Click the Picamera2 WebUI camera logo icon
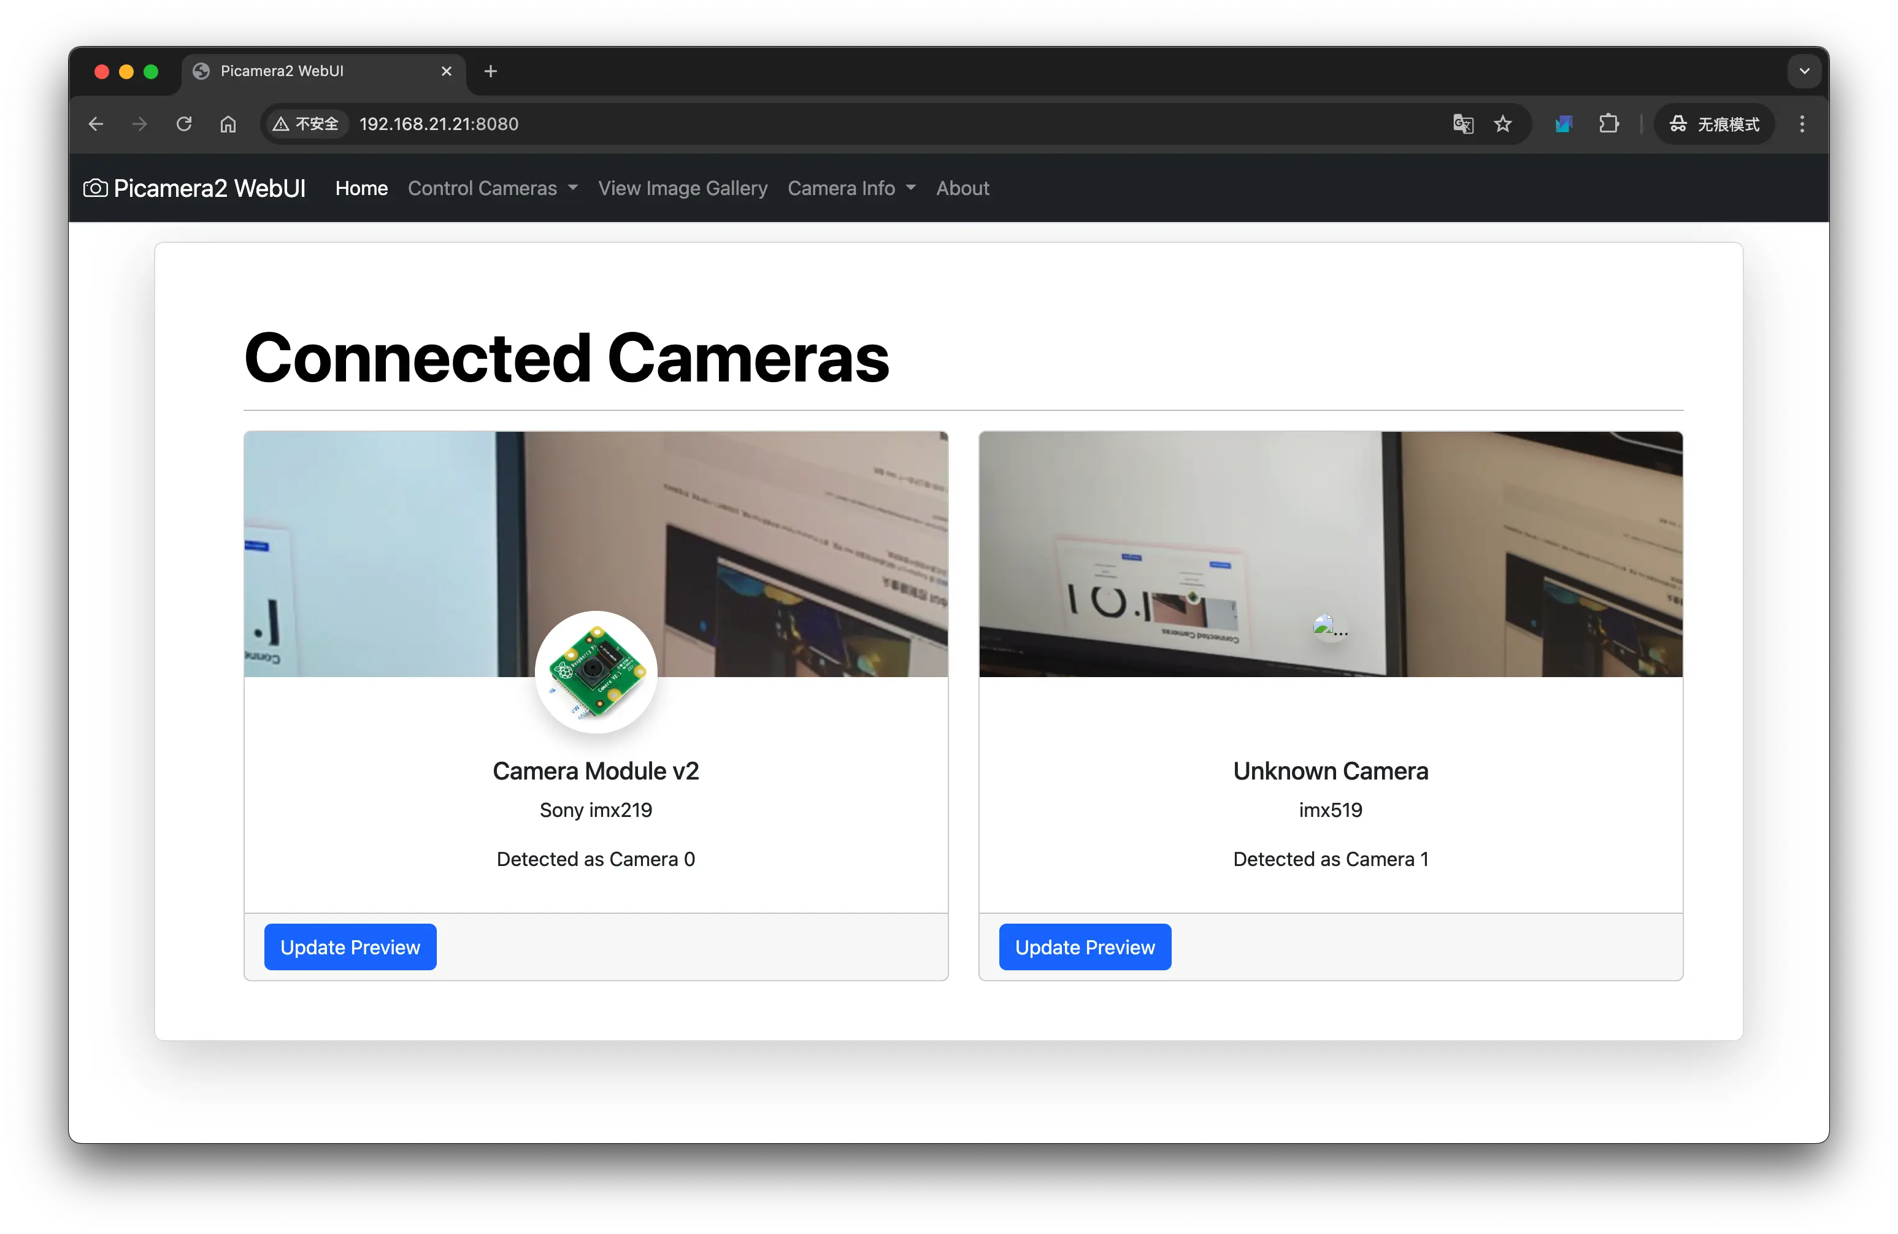This screenshot has height=1234, width=1898. point(95,188)
